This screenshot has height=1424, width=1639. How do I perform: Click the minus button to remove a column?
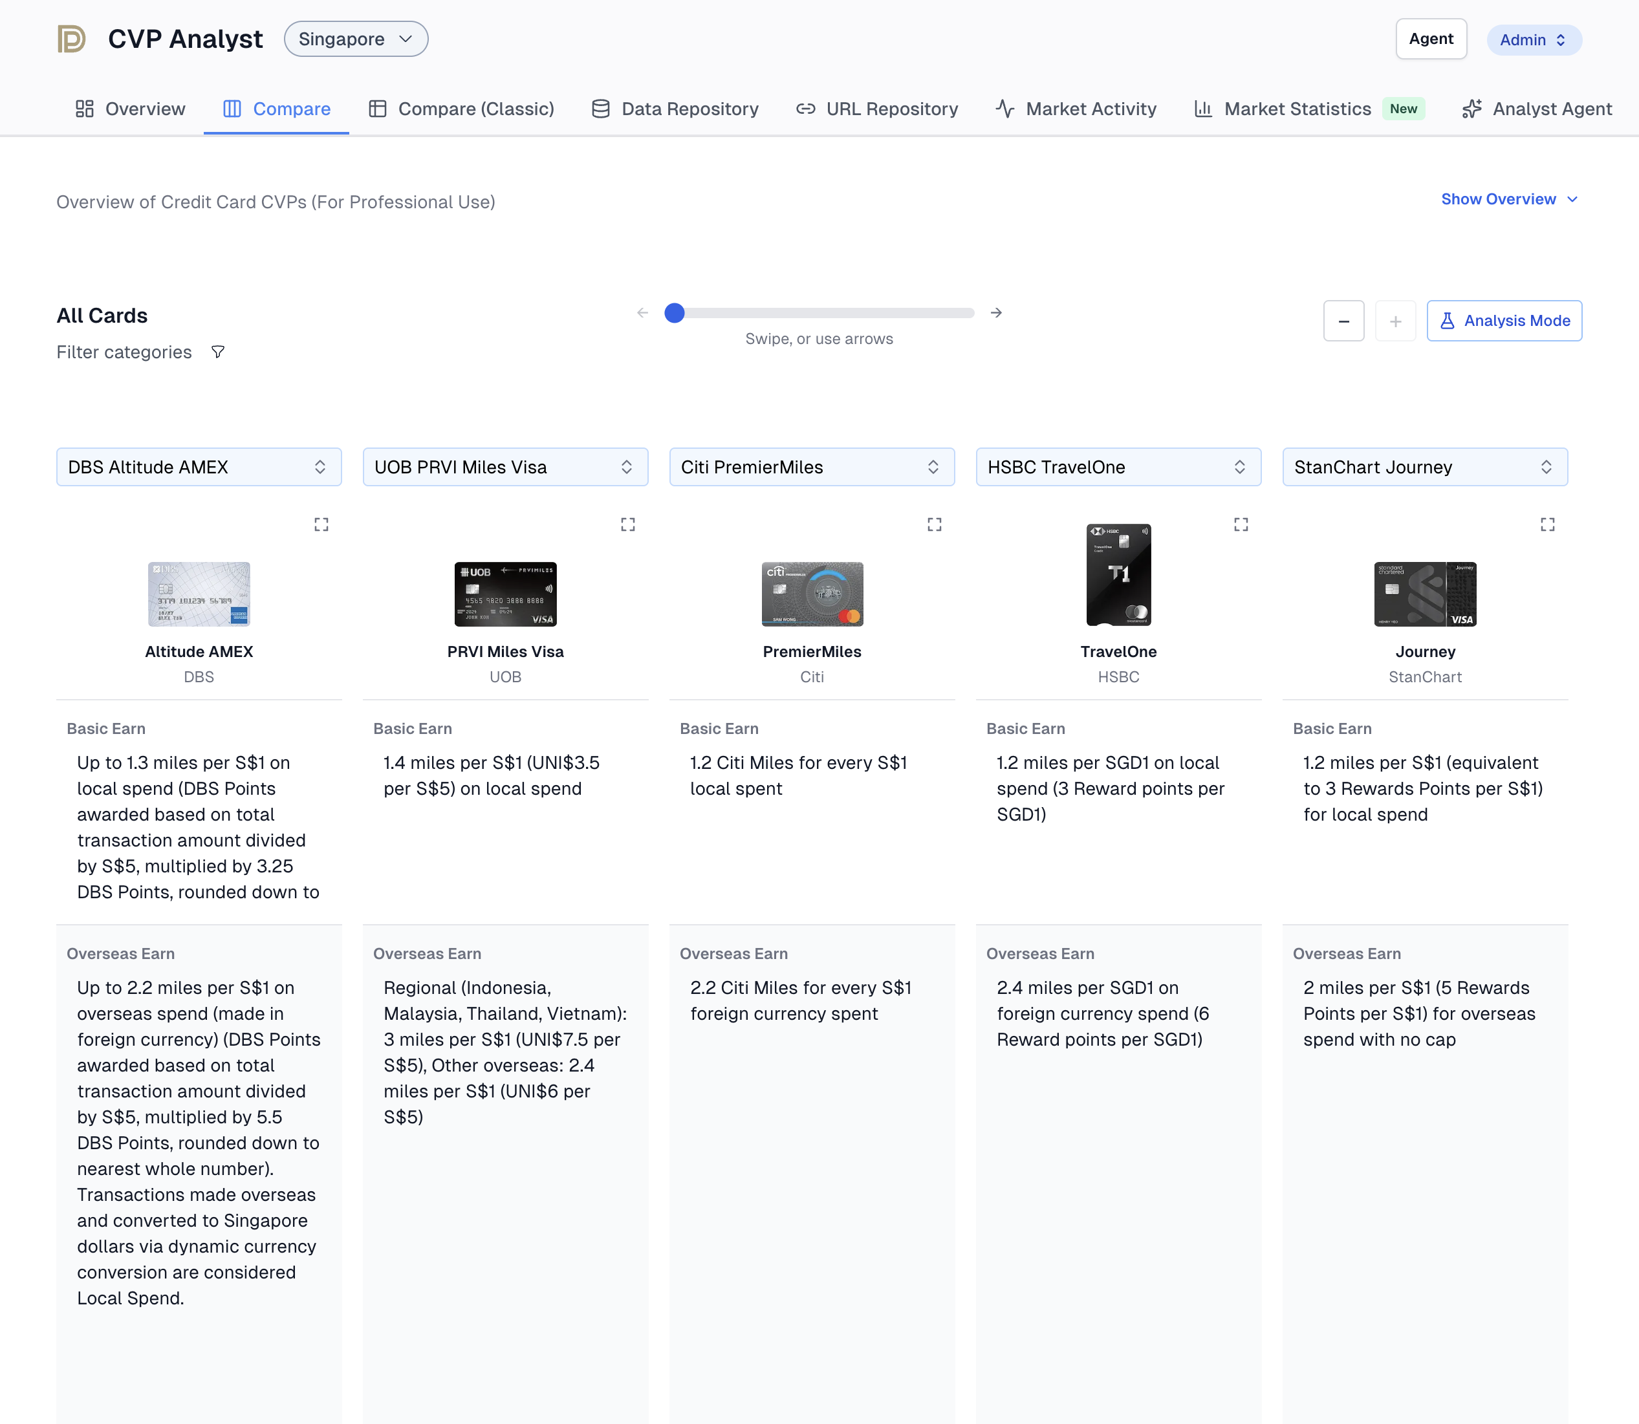coord(1344,321)
